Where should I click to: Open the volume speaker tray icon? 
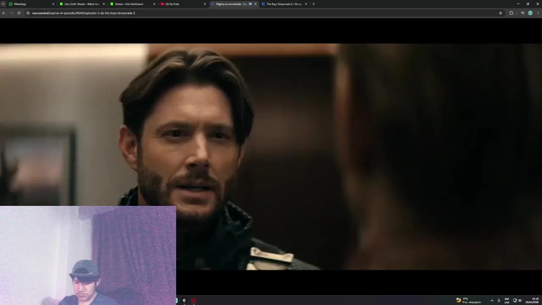pos(520,300)
